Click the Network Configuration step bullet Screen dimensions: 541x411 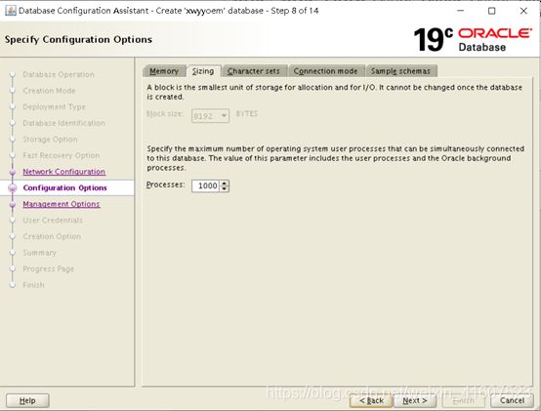(13, 172)
